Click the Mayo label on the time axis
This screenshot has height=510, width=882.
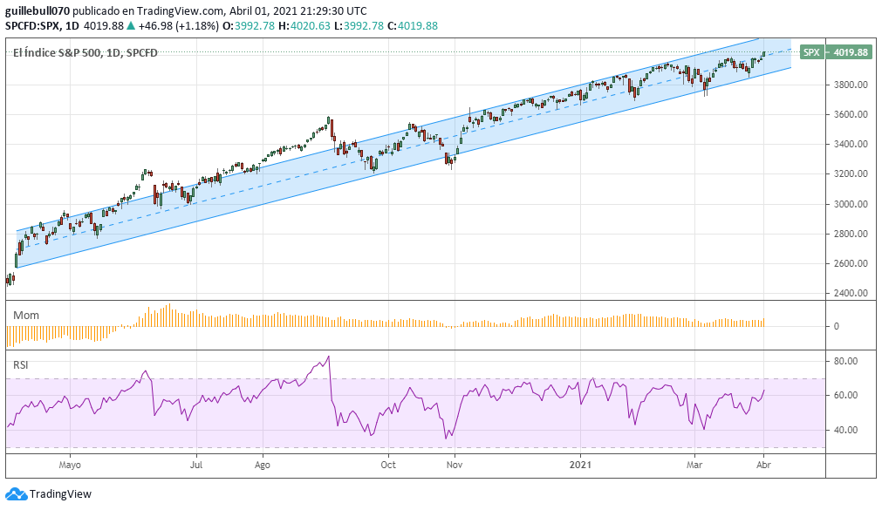[x=70, y=465]
